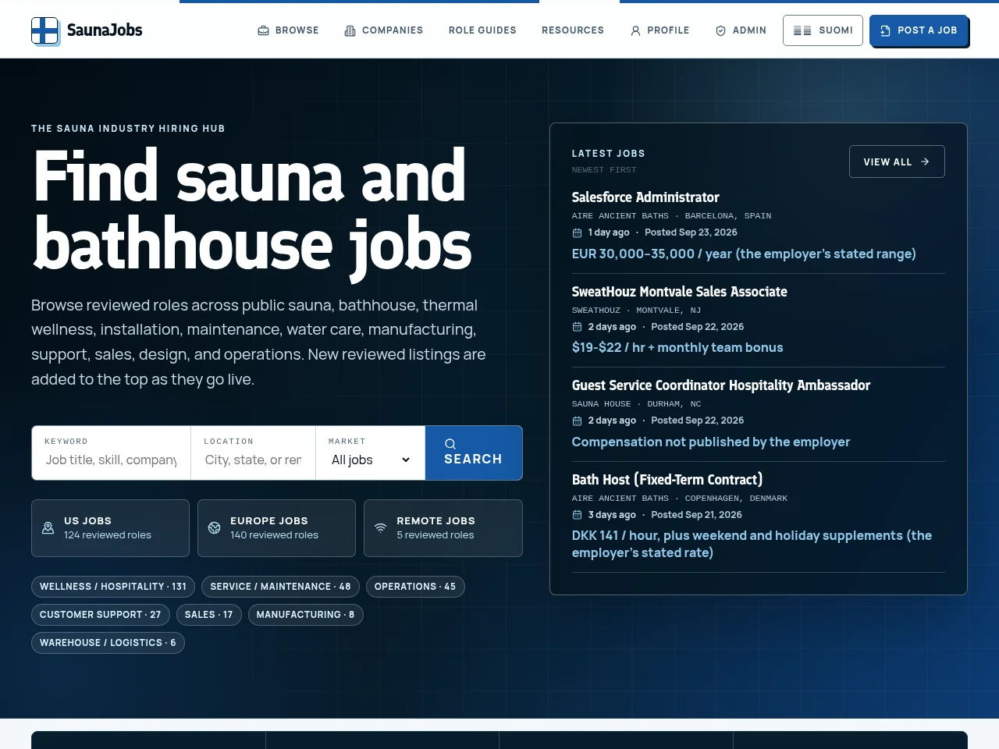Click the Europe Jobs globe icon
This screenshot has height=749, width=999.
[x=214, y=528]
